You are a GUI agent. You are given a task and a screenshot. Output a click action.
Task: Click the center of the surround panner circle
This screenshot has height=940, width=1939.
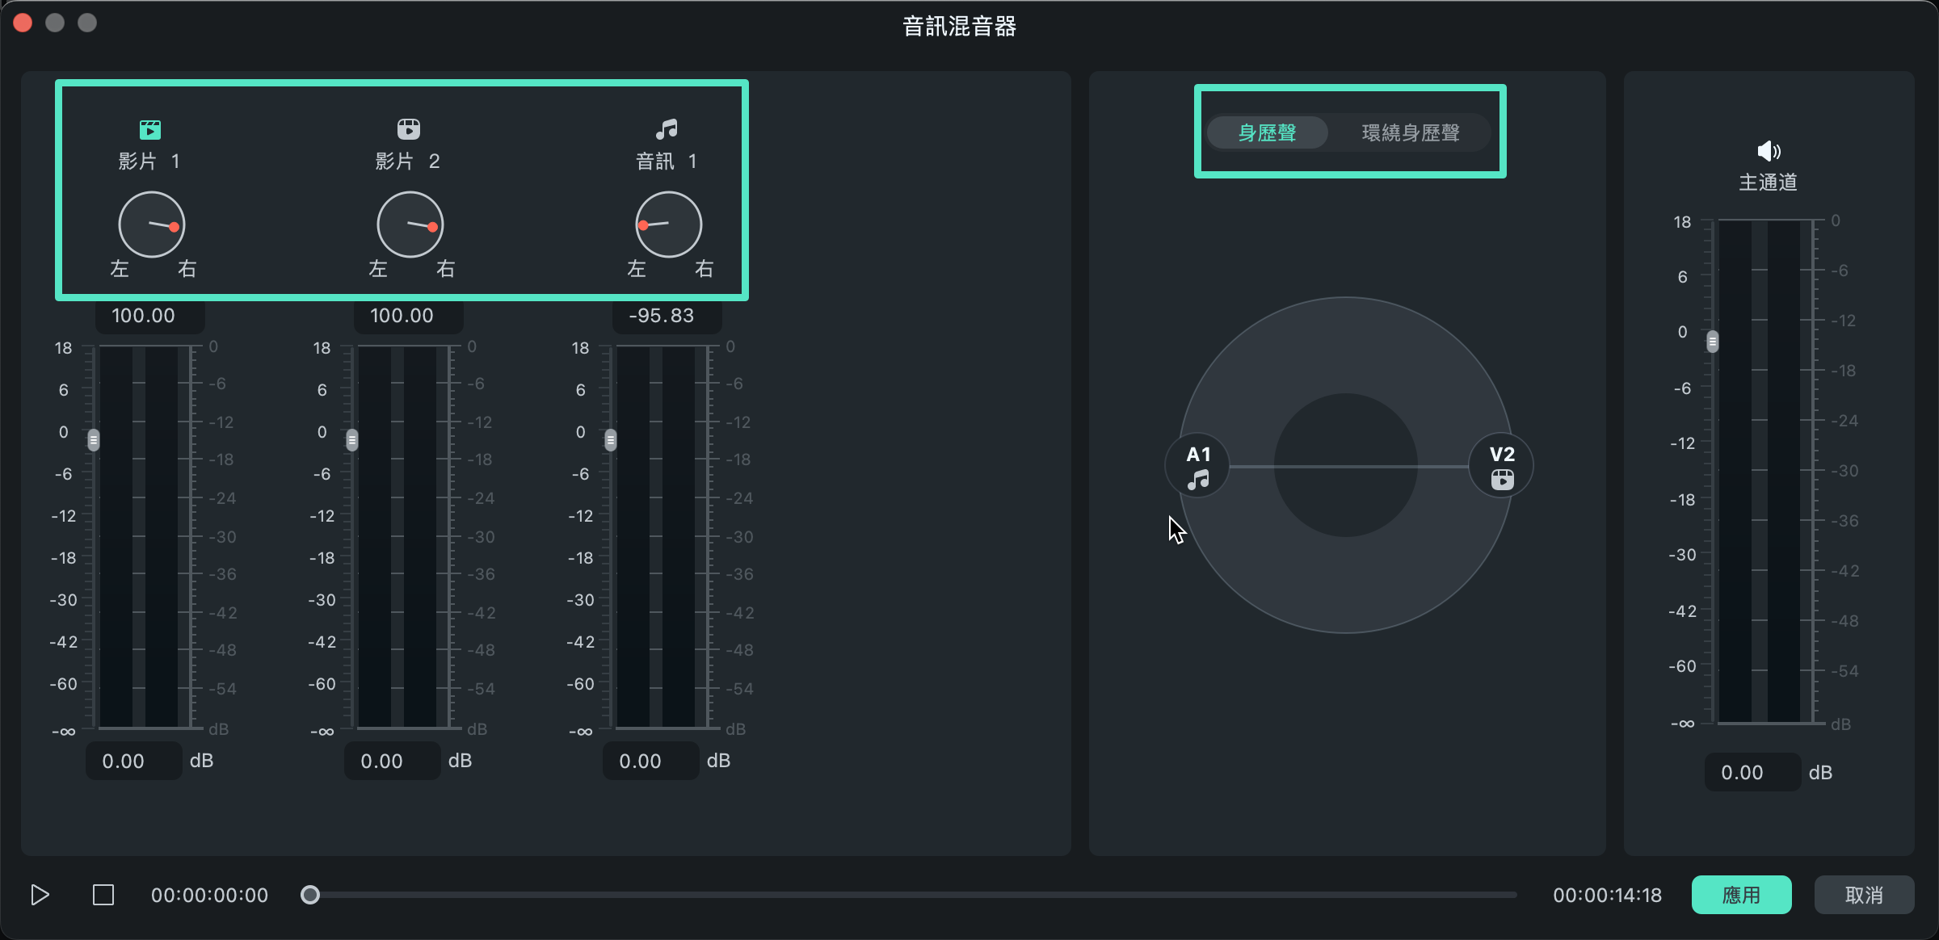[1346, 465]
